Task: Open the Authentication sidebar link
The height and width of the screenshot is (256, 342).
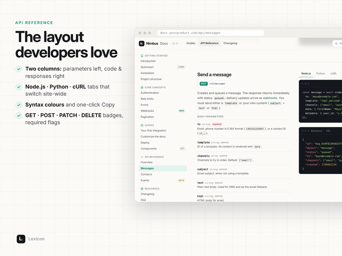Action: click(149, 93)
